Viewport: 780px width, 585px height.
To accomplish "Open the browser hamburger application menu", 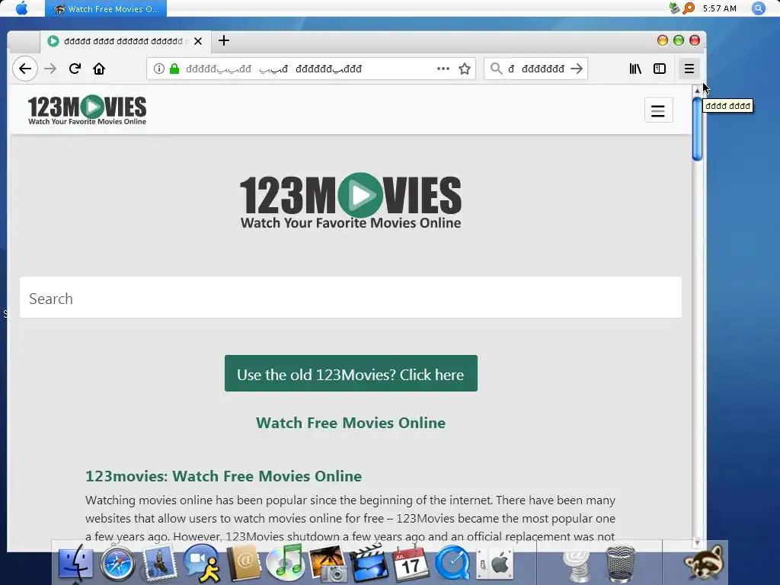I will (x=689, y=69).
